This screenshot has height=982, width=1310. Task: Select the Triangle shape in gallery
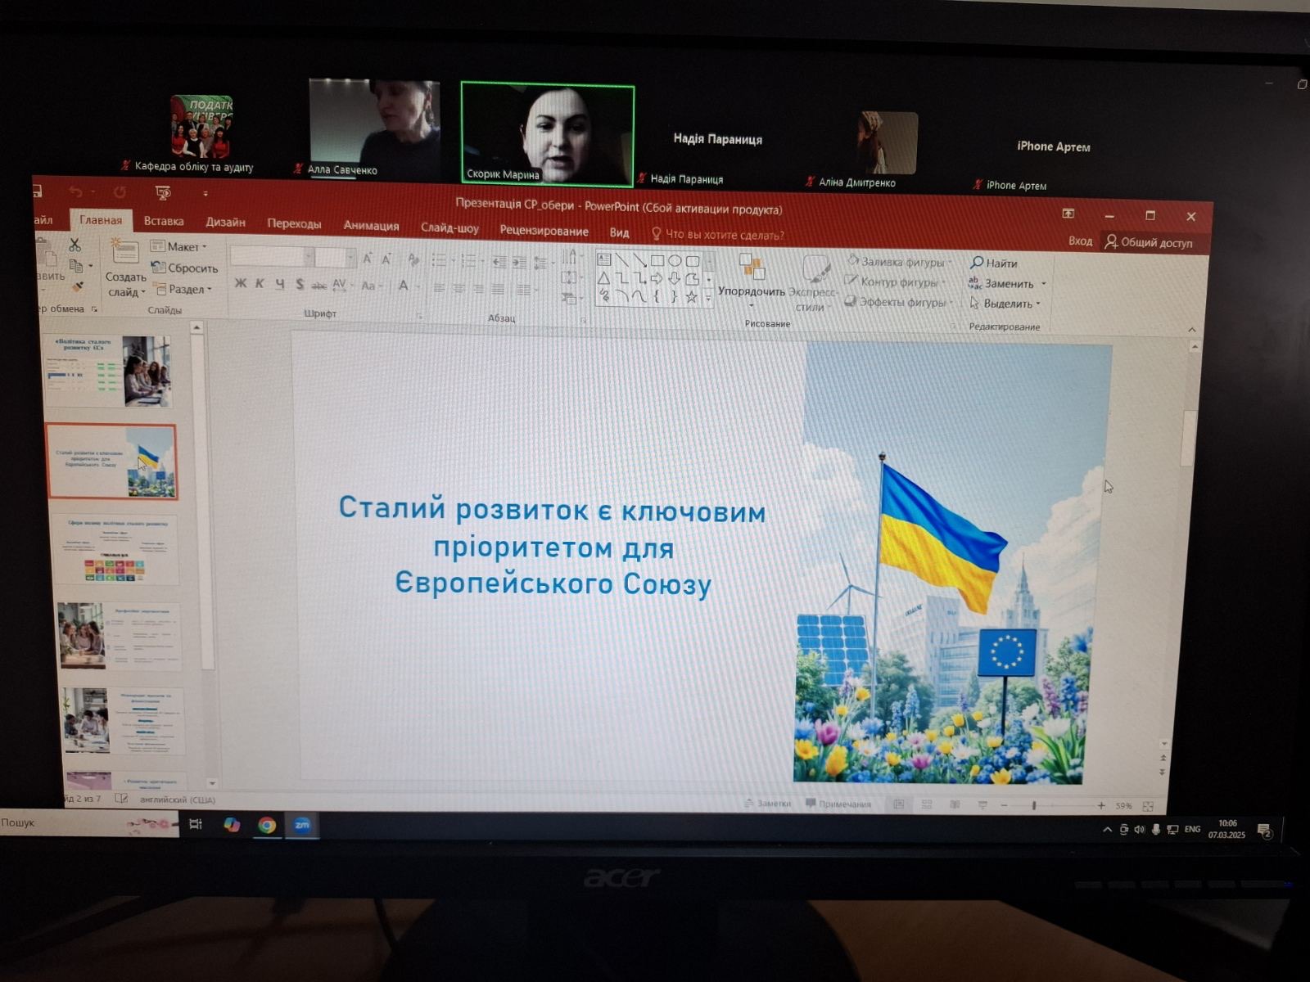click(x=604, y=278)
